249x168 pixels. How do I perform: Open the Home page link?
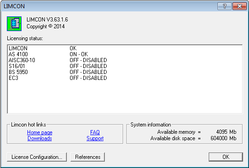pos(40,132)
